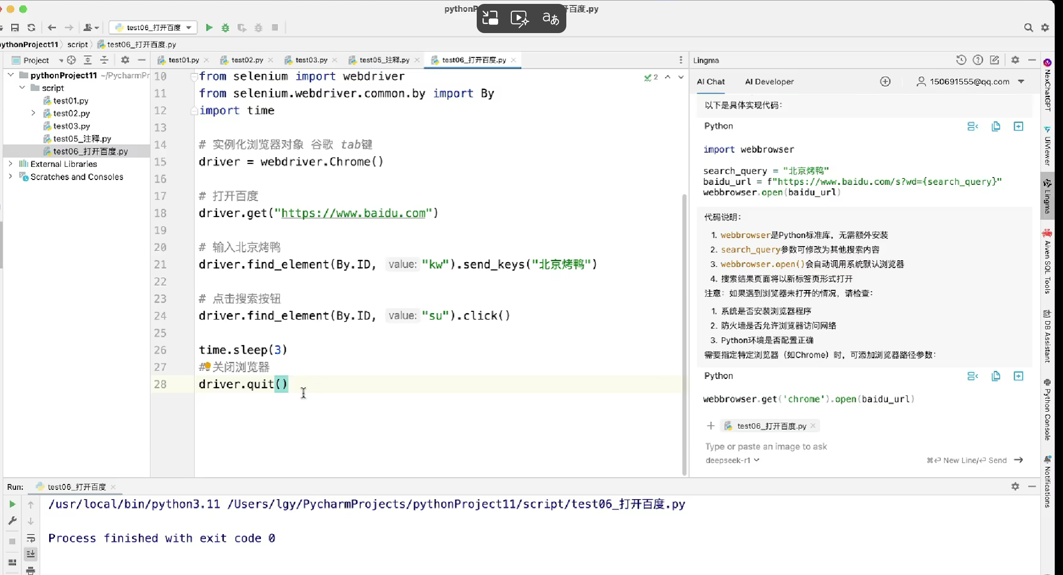The height and width of the screenshot is (575, 1063).
Task: Switch to test03.py editor tab
Action: (x=311, y=60)
